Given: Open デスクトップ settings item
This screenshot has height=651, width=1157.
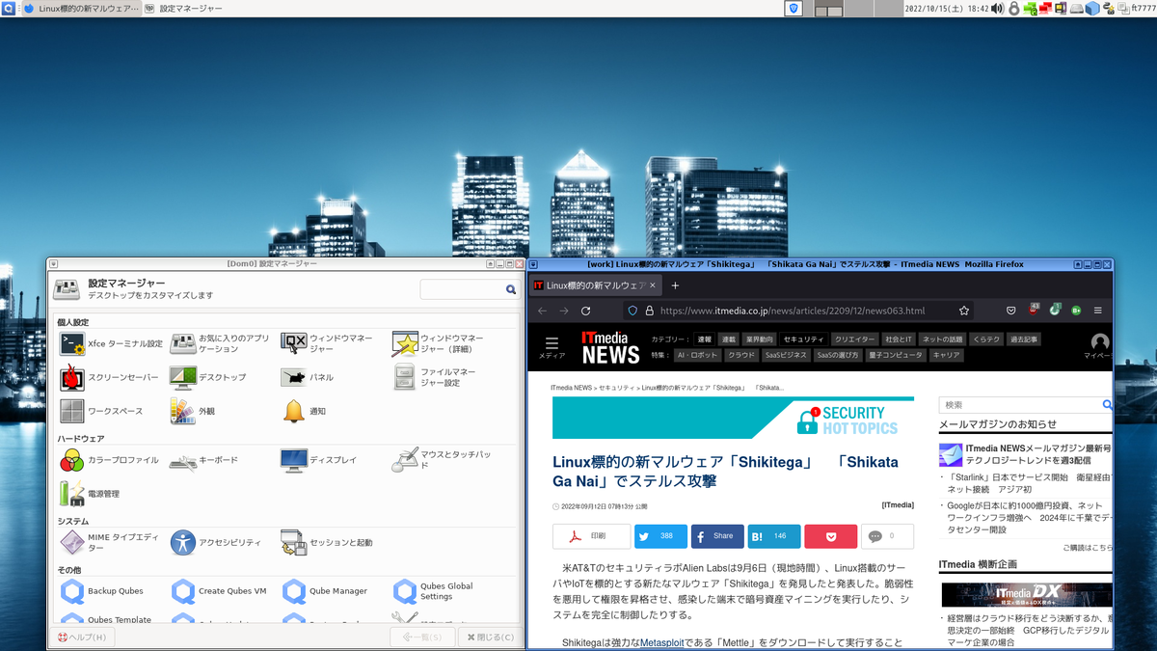Looking at the screenshot, I should pyautogui.click(x=209, y=378).
